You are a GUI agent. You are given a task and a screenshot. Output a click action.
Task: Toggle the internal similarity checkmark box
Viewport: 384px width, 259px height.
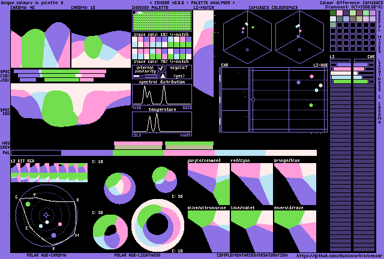(161, 68)
